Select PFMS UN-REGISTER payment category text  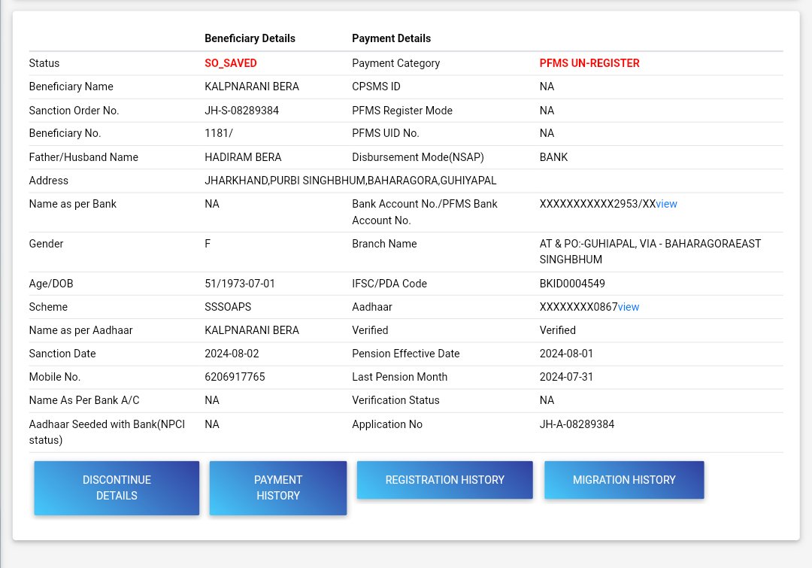point(589,63)
